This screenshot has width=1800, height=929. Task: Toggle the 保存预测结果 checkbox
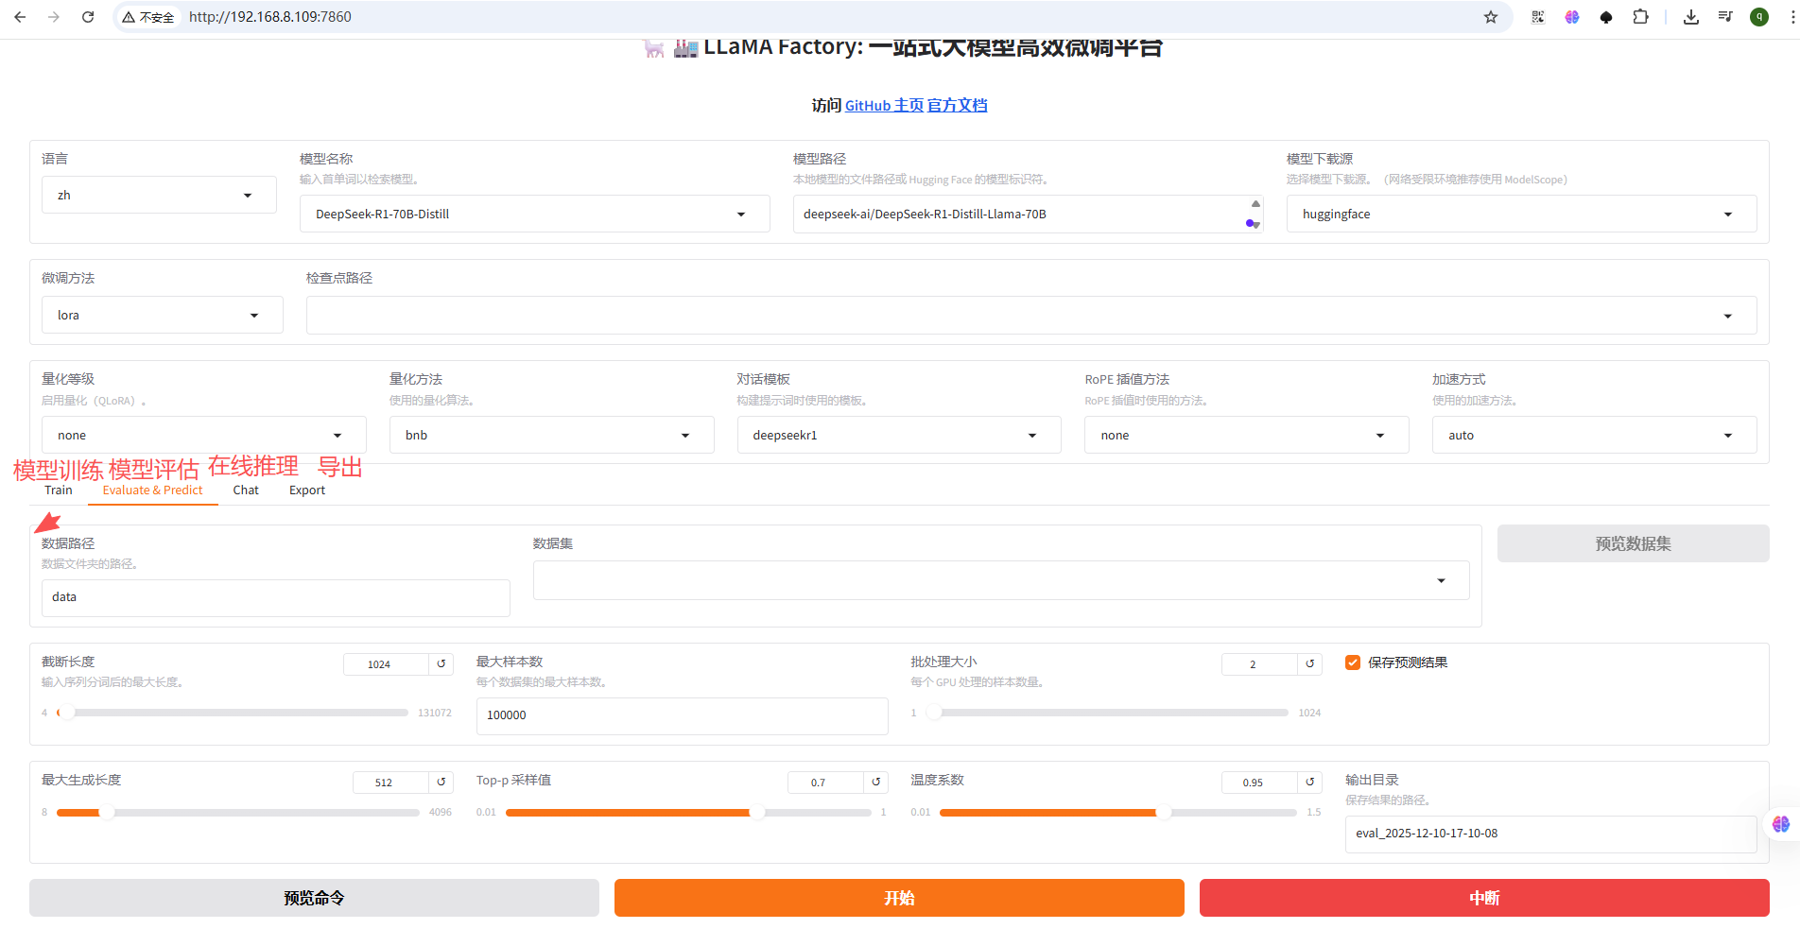point(1353,662)
